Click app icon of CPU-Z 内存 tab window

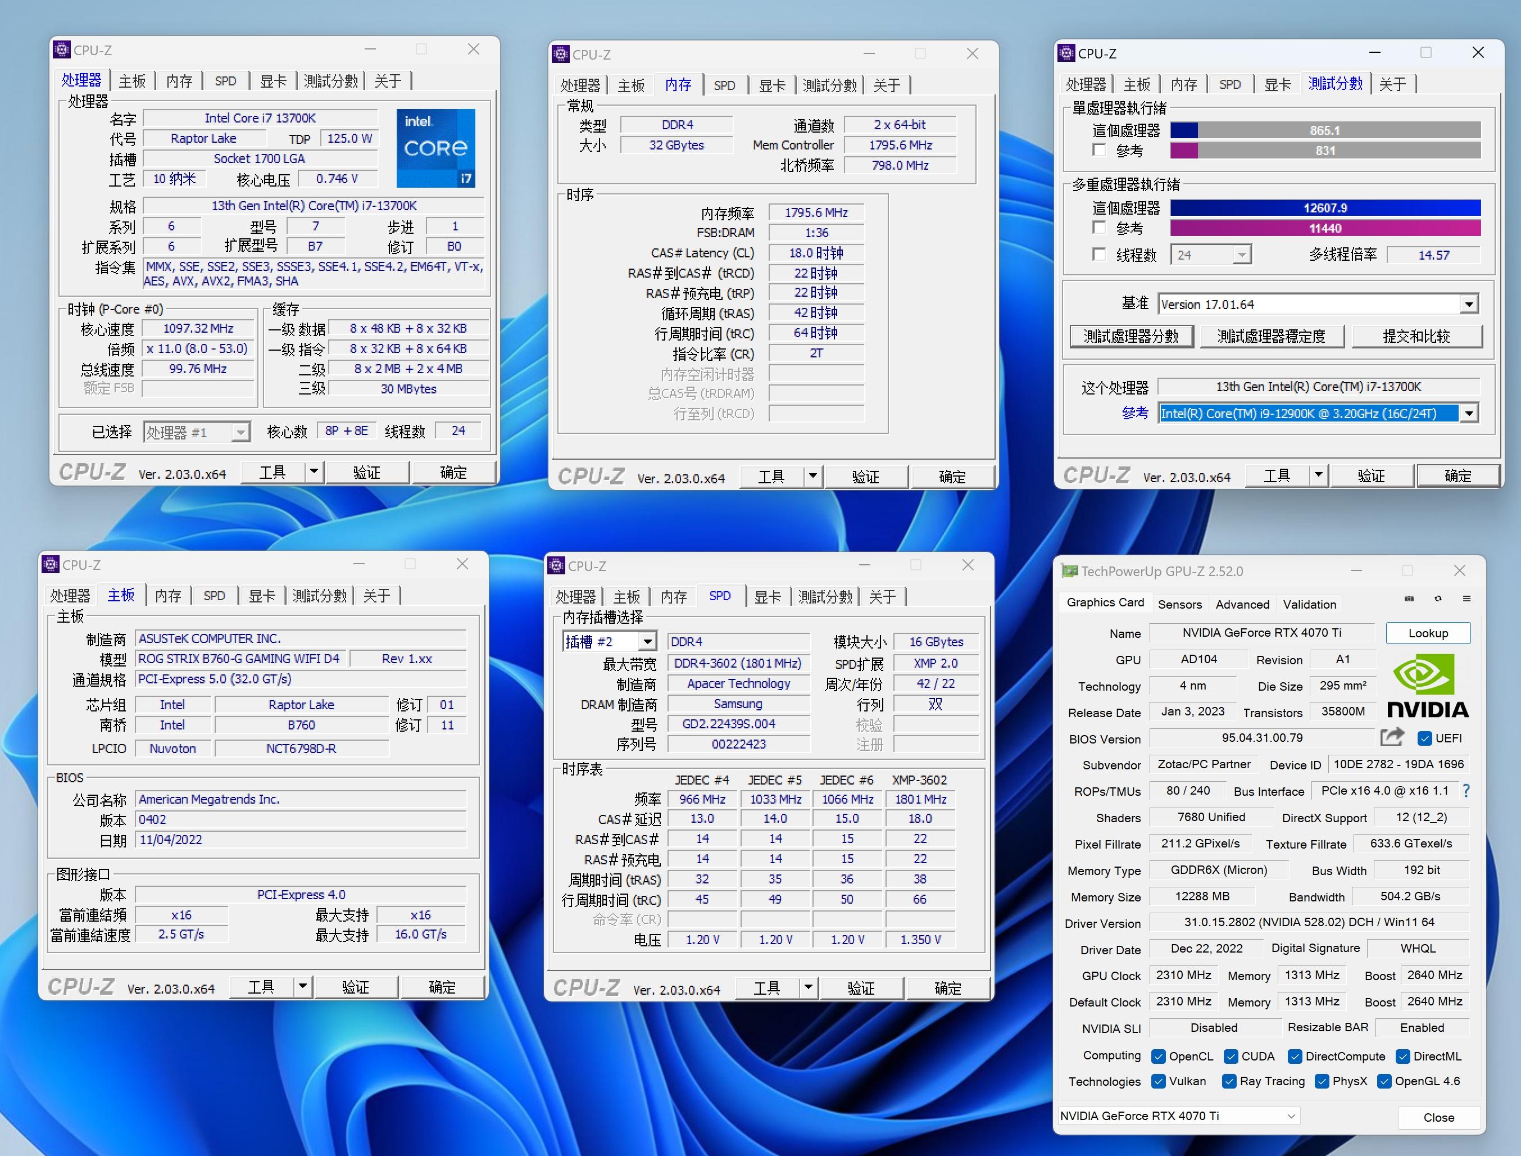click(x=561, y=54)
